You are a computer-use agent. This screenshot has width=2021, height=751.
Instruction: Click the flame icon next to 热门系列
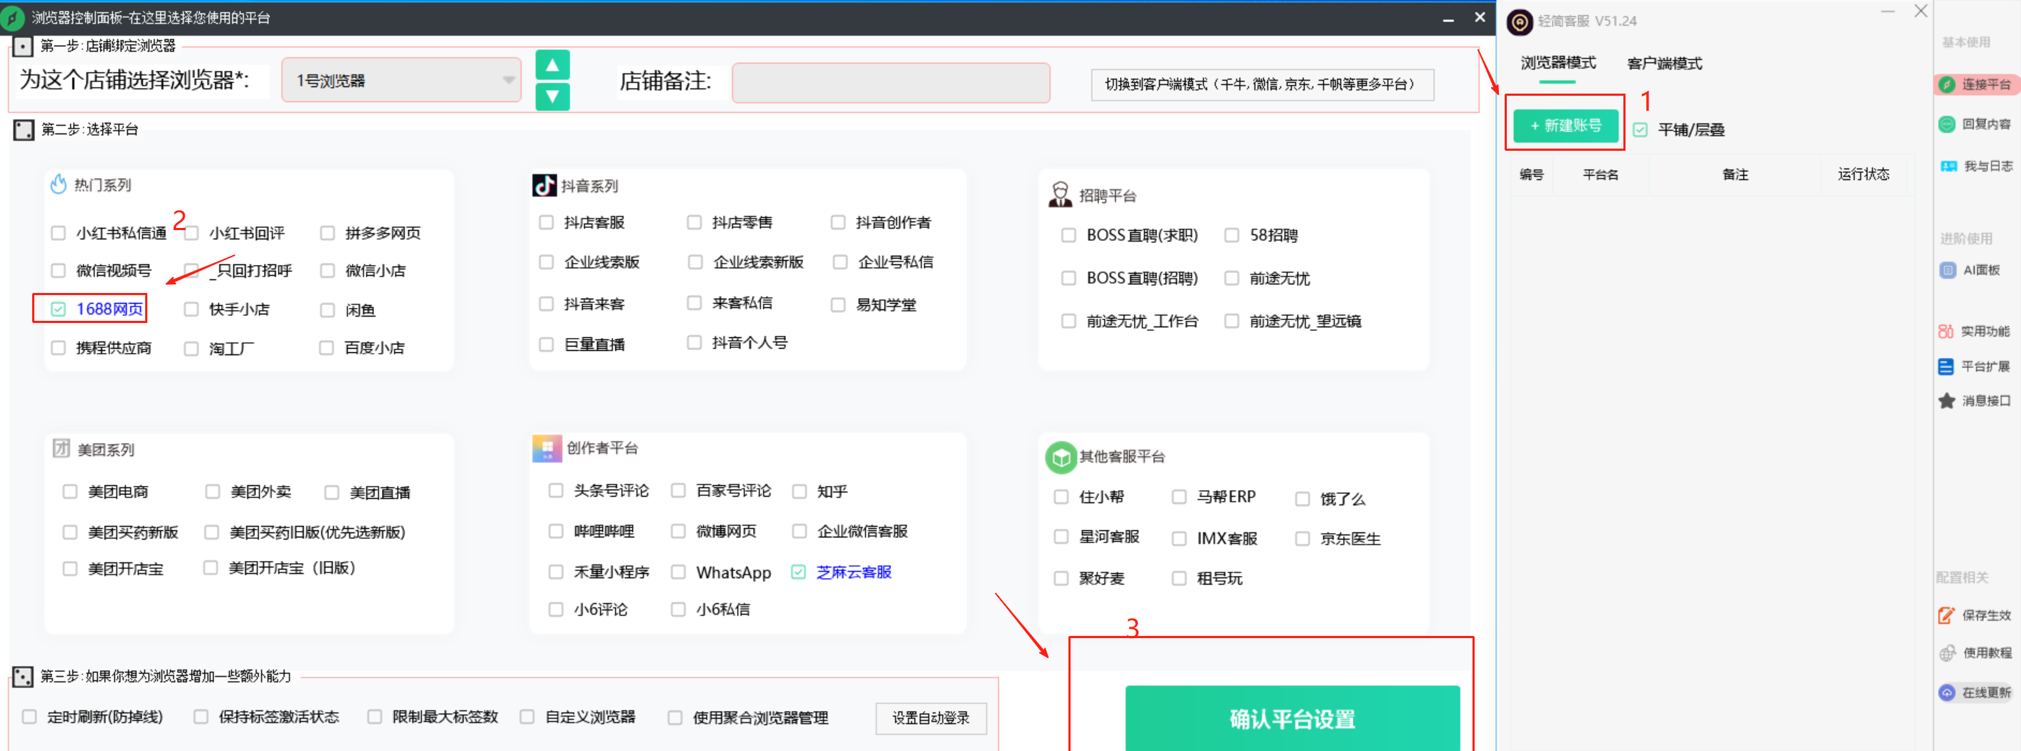[x=58, y=184]
